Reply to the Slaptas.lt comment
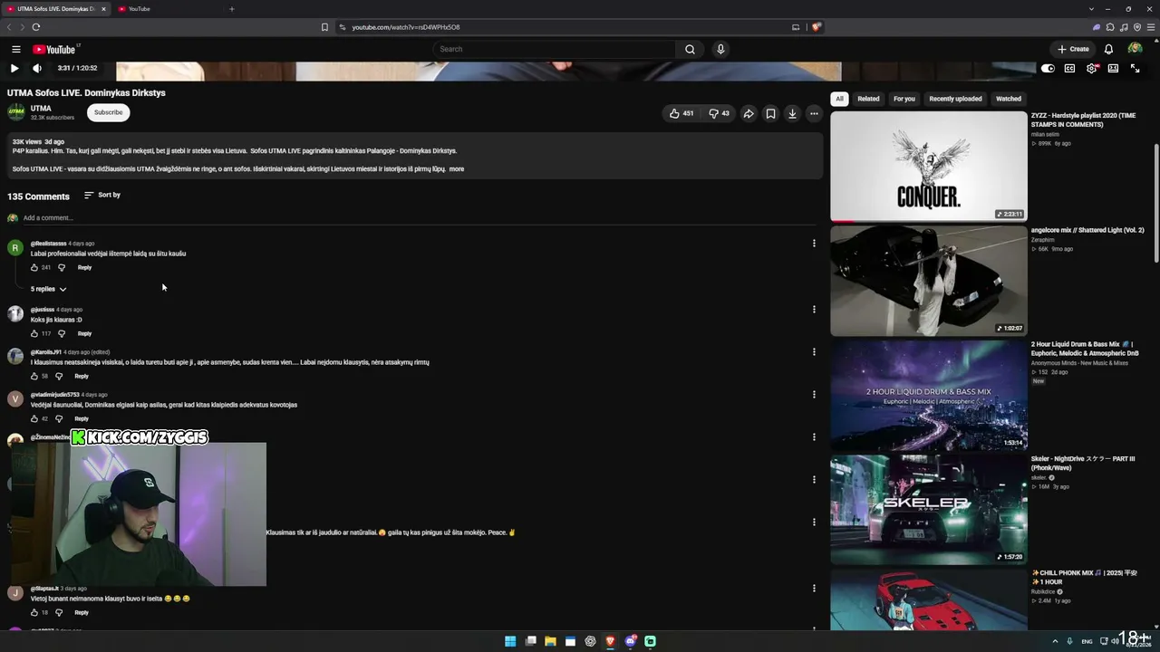This screenshot has width=1160, height=652. pos(82,612)
